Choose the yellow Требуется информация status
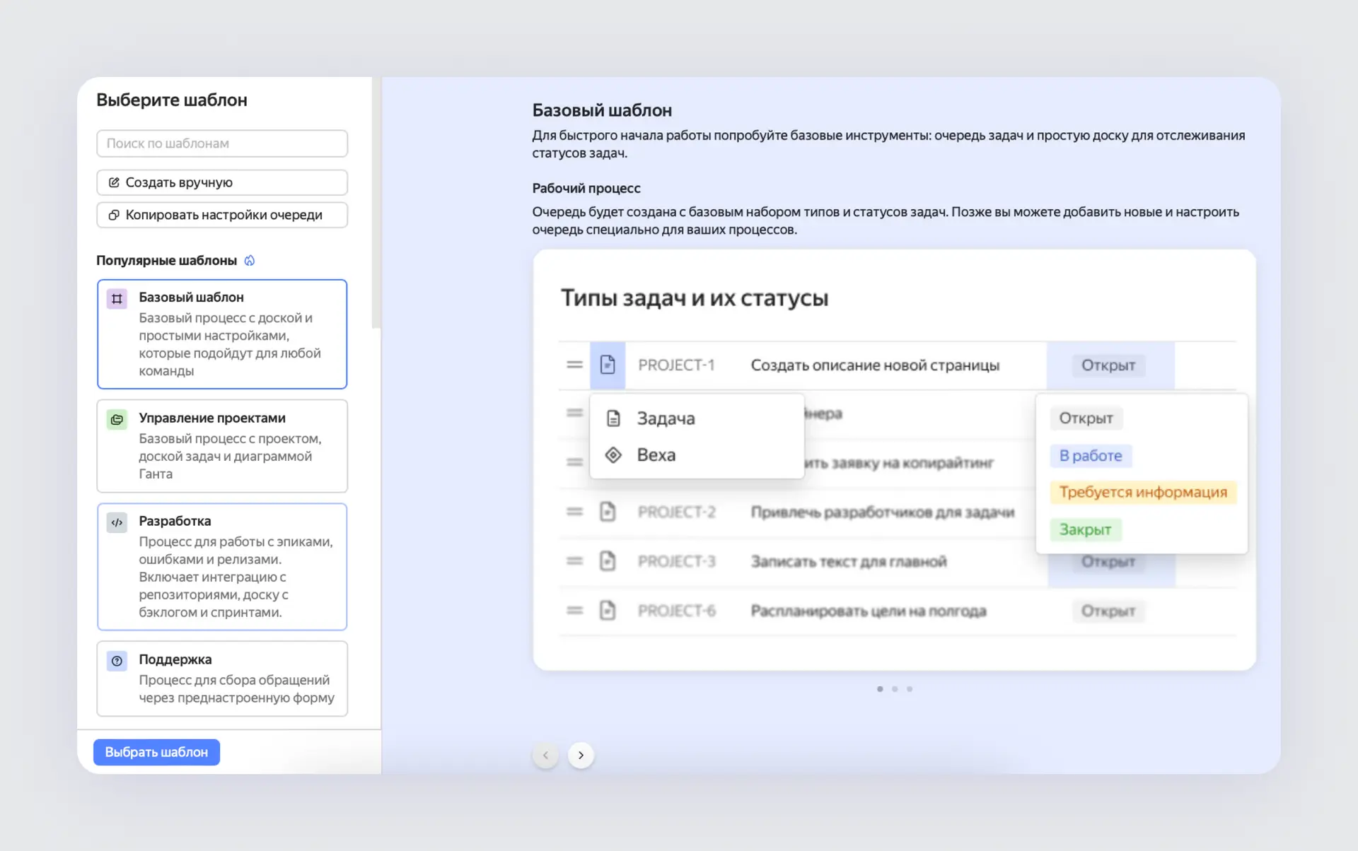This screenshot has height=851, width=1358. (1142, 493)
